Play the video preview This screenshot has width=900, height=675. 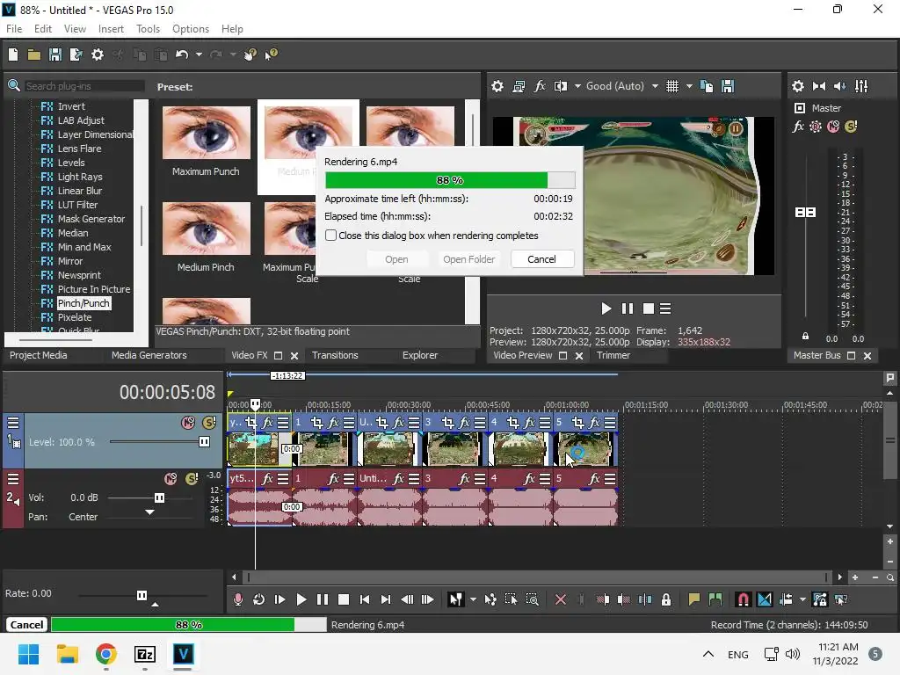pyautogui.click(x=606, y=308)
